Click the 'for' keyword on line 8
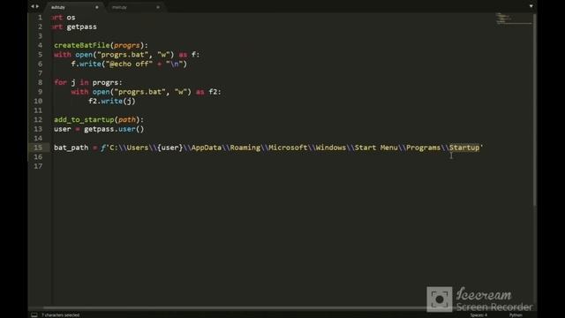 pyautogui.click(x=61, y=82)
